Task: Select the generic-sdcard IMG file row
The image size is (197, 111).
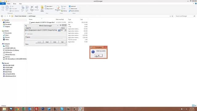Action: [x=58, y=23]
